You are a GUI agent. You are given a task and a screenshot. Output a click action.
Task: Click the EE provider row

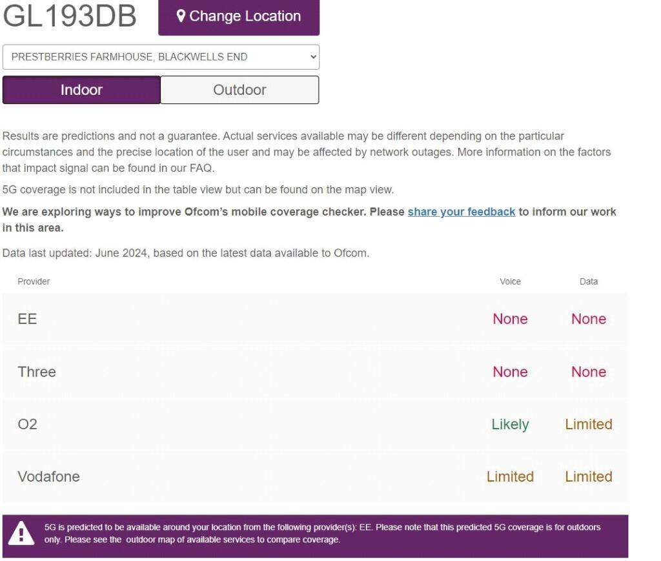click(x=315, y=319)
